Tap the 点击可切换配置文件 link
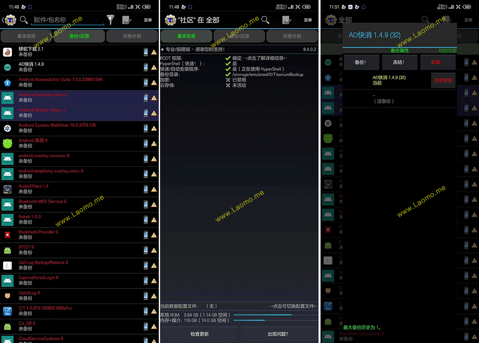Image resolution: width=479 pixels, height=343 pixels. (x=293, y=306)
